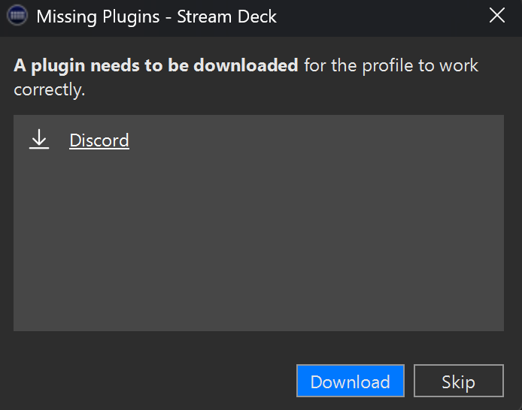Follow the underlined Discord hyperlink

pos(99,140)
